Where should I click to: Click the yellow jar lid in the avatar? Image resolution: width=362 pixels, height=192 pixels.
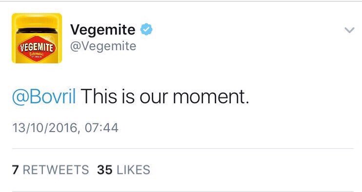pyautogui.click(x=37, y=21)
